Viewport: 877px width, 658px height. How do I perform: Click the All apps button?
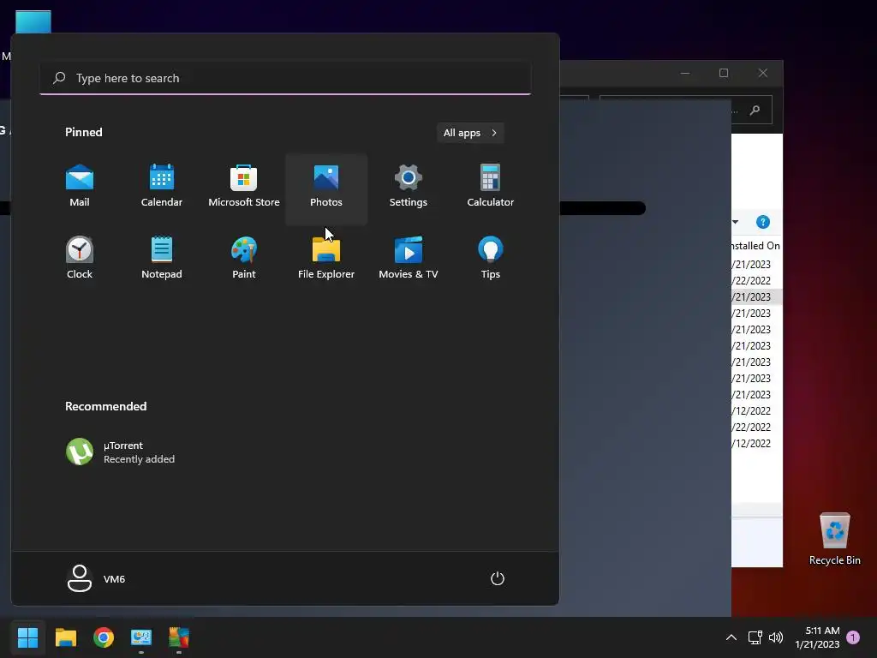click(x=470, y=133)
